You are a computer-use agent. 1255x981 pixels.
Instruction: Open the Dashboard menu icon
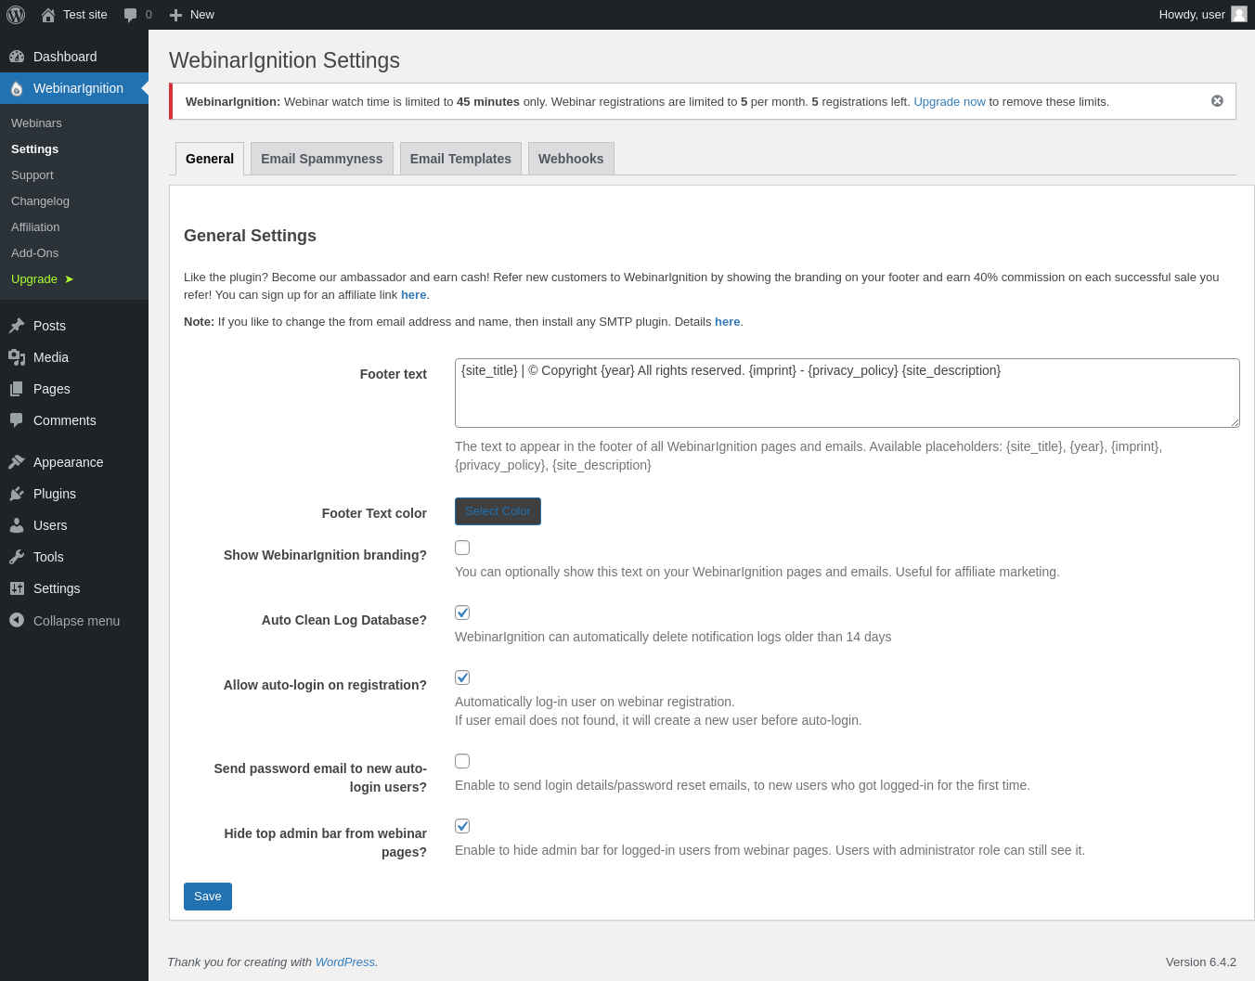coord(17,57)
